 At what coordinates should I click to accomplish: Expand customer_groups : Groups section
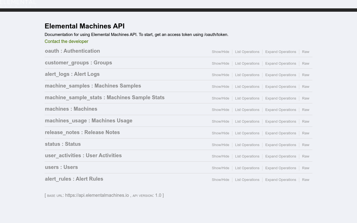(x=78, y=63)
